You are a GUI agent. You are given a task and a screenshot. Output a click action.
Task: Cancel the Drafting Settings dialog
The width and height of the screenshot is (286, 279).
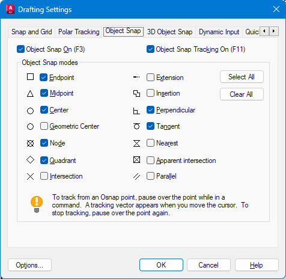point(208,265)
